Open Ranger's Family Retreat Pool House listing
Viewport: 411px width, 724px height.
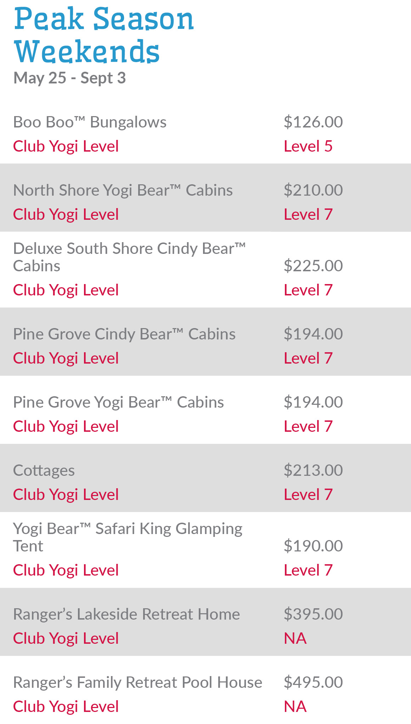point(137,682)
